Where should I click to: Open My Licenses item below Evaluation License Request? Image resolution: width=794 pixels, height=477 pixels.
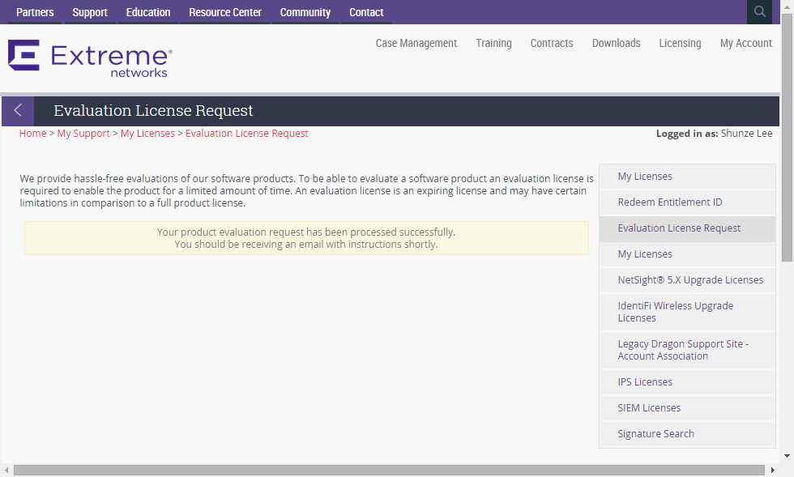click(687, 253)
